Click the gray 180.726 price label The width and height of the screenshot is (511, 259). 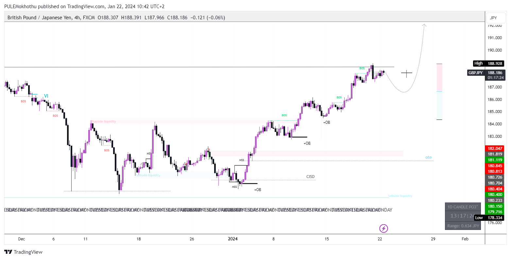point(495,177)
